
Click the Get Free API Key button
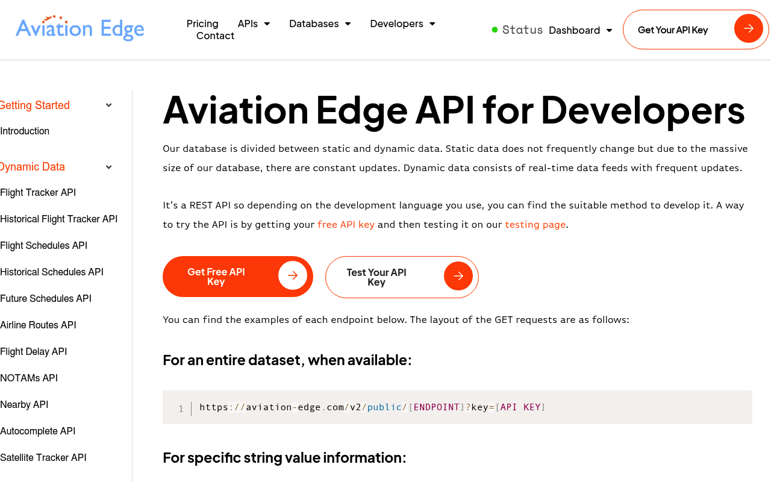point(238,277)
